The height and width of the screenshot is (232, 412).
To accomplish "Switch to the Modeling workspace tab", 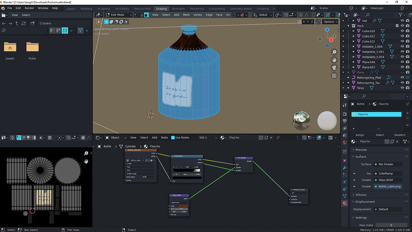I will (86, 9).
